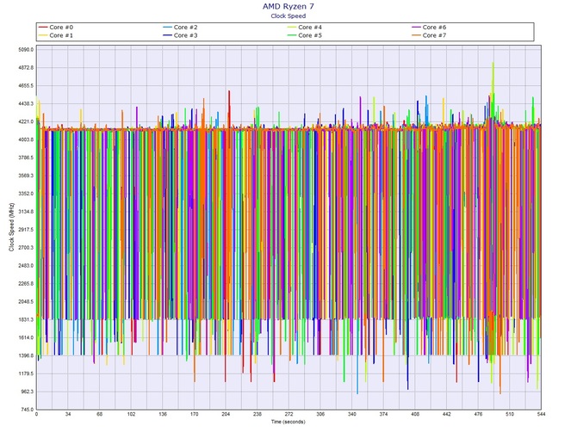Click the 544 seconds x-axis tick
The height and width of the screenshot is (432, 577).
[x=541, y=414]
